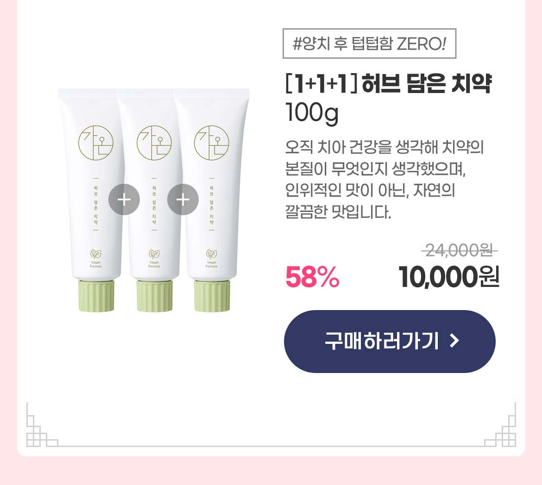Click the #양치 후 텁텁함 ZERO! hashtag box
542x485 pixels.
pyautogui.click(x=369, y=44)
